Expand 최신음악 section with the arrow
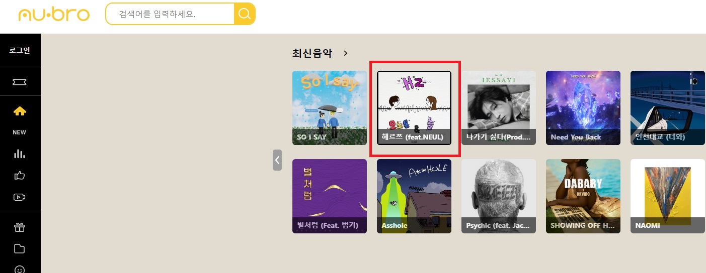The width and height of the screenshot is (706, 273). pos(346,53)
